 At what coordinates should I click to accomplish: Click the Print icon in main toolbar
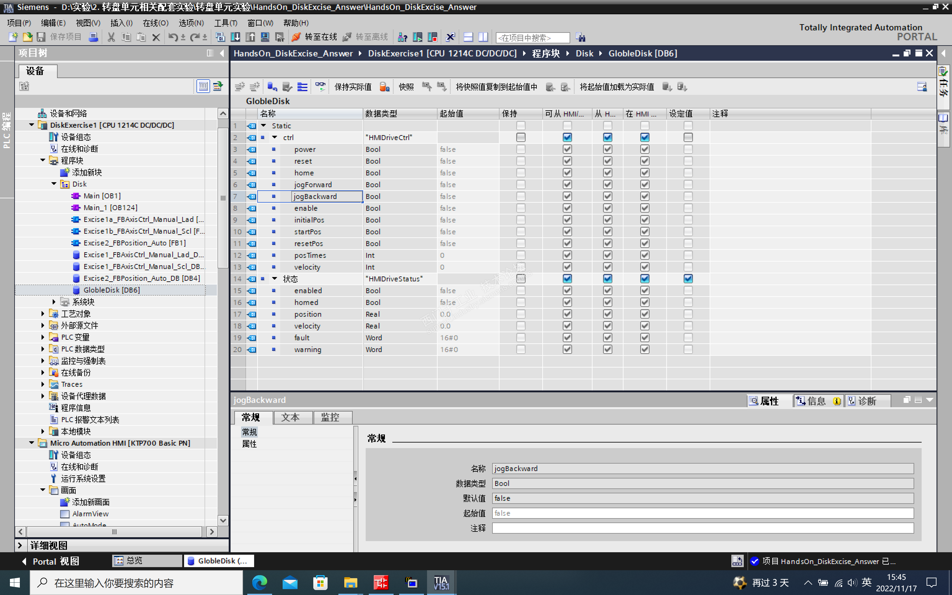coord(93,37)
